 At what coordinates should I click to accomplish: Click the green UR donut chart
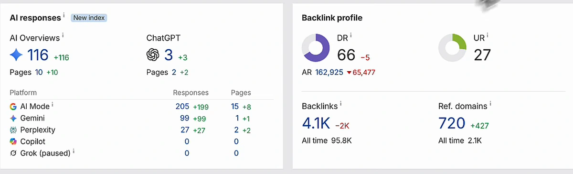click(452, 47)
